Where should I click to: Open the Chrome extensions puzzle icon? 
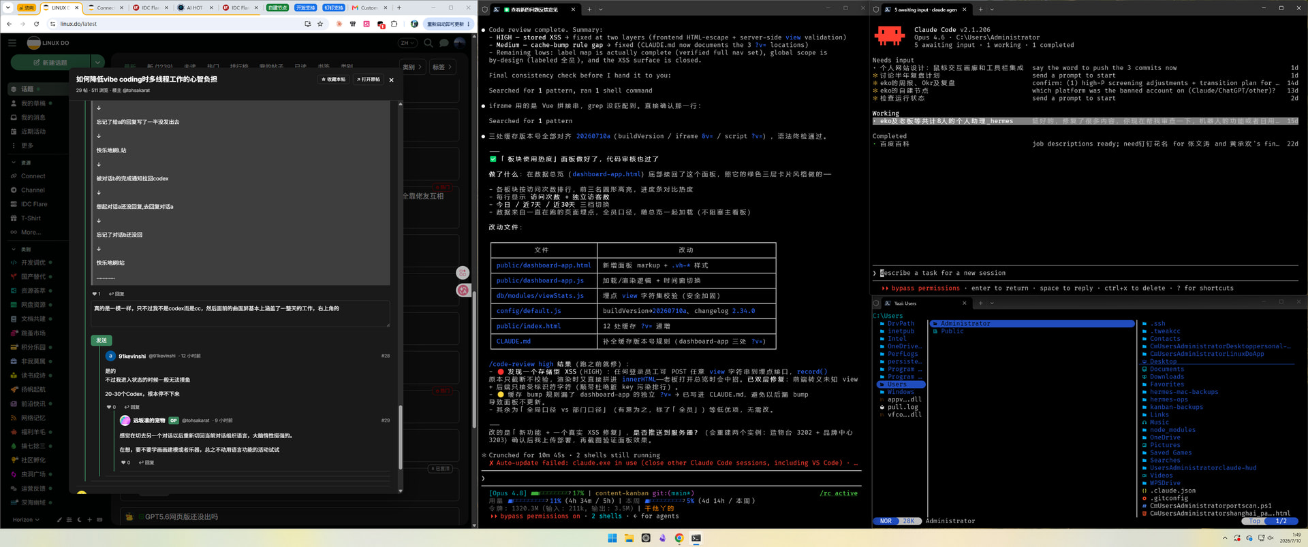click(x=394, y=24)
